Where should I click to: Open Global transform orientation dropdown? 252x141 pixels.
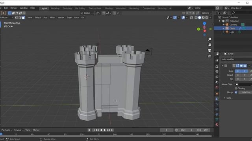click(87, 13)
